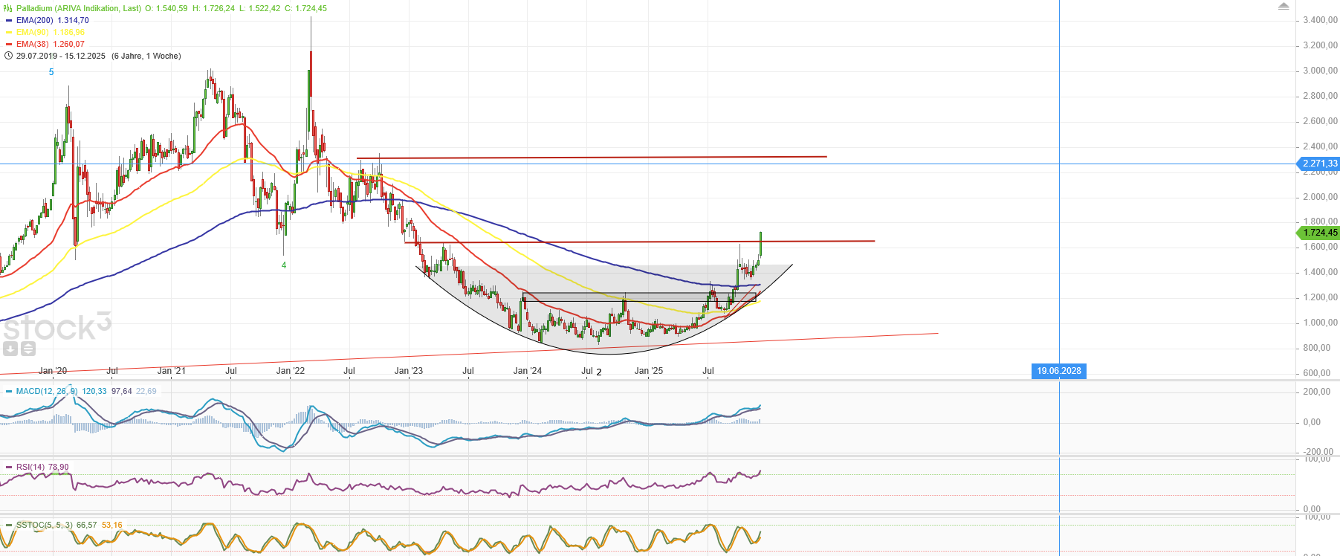Click the collapse arrow icon at top right
This screenshot has height=556, width=1340.
point(1284,7)
